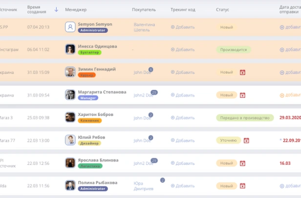
Task: Click the red calendar icon in Зимин Геннадий row
Action: (242, 72)
